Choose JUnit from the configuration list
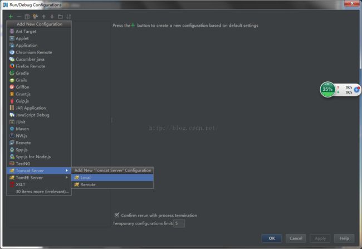The height and width of the screenshot is (249, 362). tap(21, 122)
